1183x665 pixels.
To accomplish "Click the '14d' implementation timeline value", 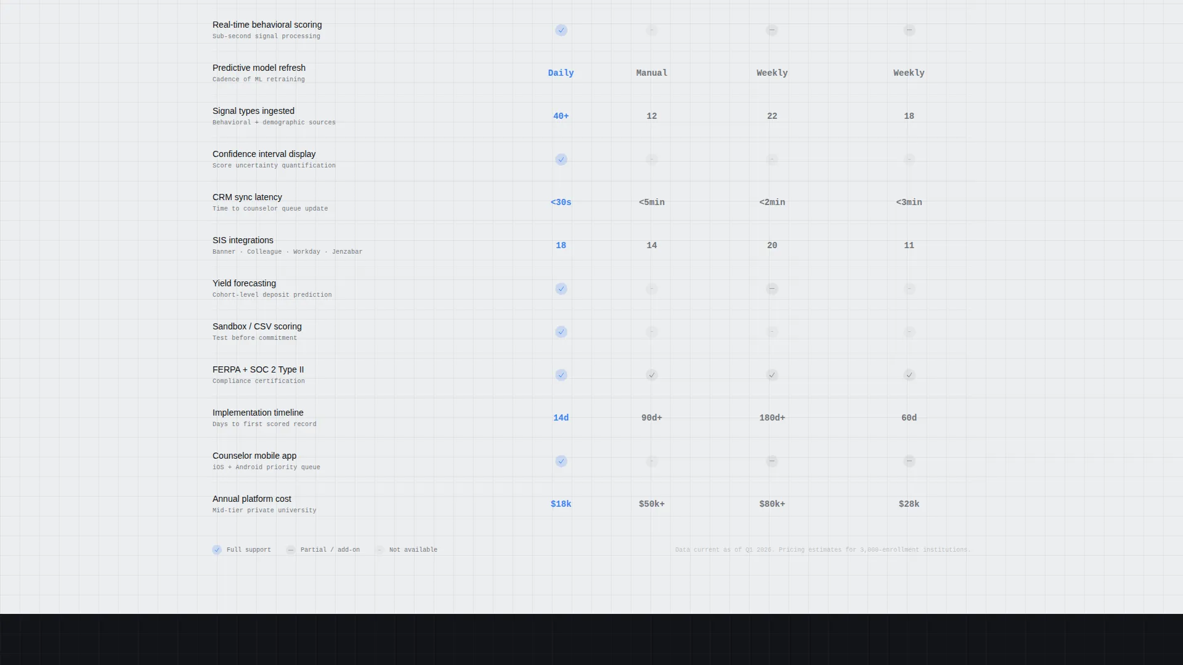I will pos(561,417).
